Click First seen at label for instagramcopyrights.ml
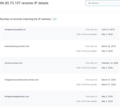The image size is (120, 107). click(91, 29)
